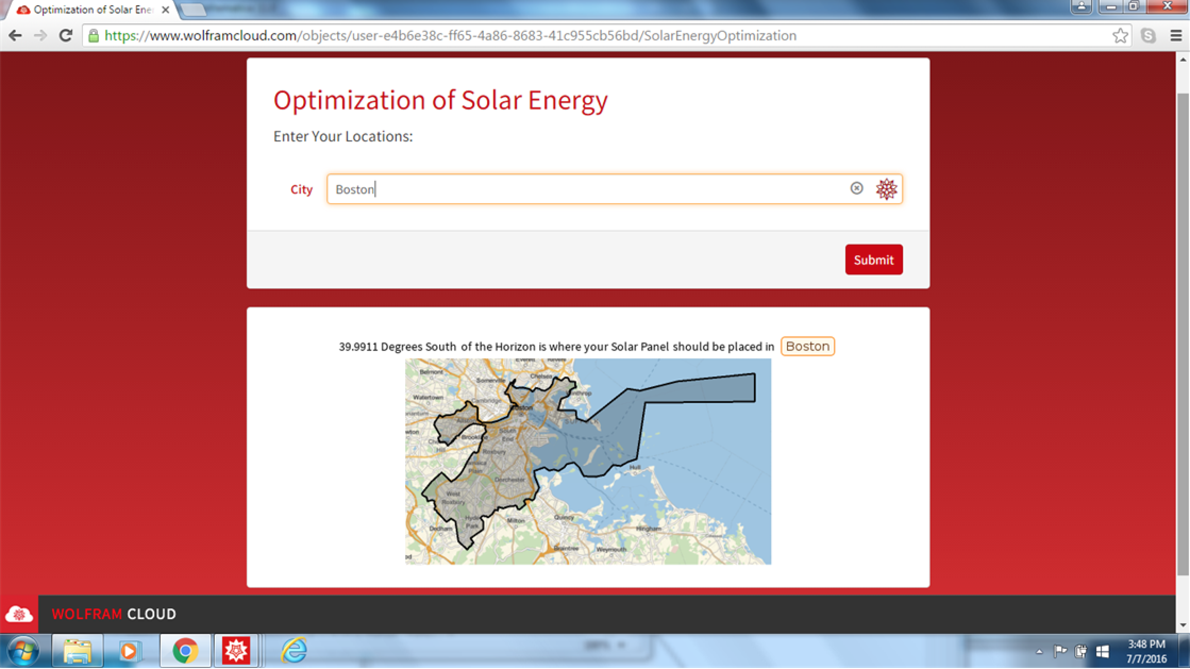Reload the page with refresh icon
The height and width of the screenshot is (669, 1190).
click(x=65, y=36)
